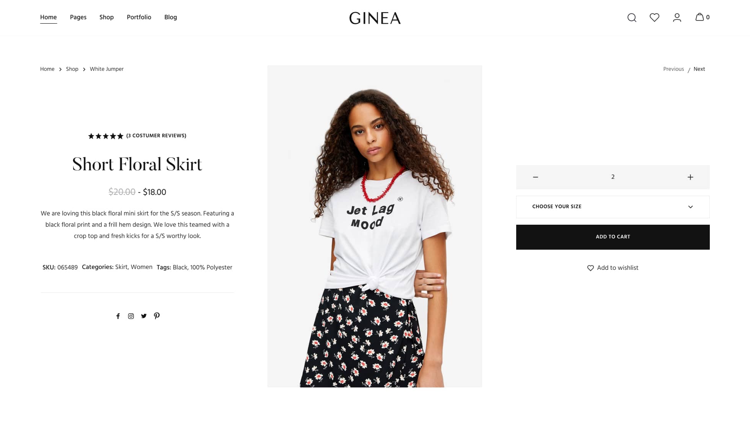750x428 pixels.
Task: Click the quantity input field
Action: (613, 177)
